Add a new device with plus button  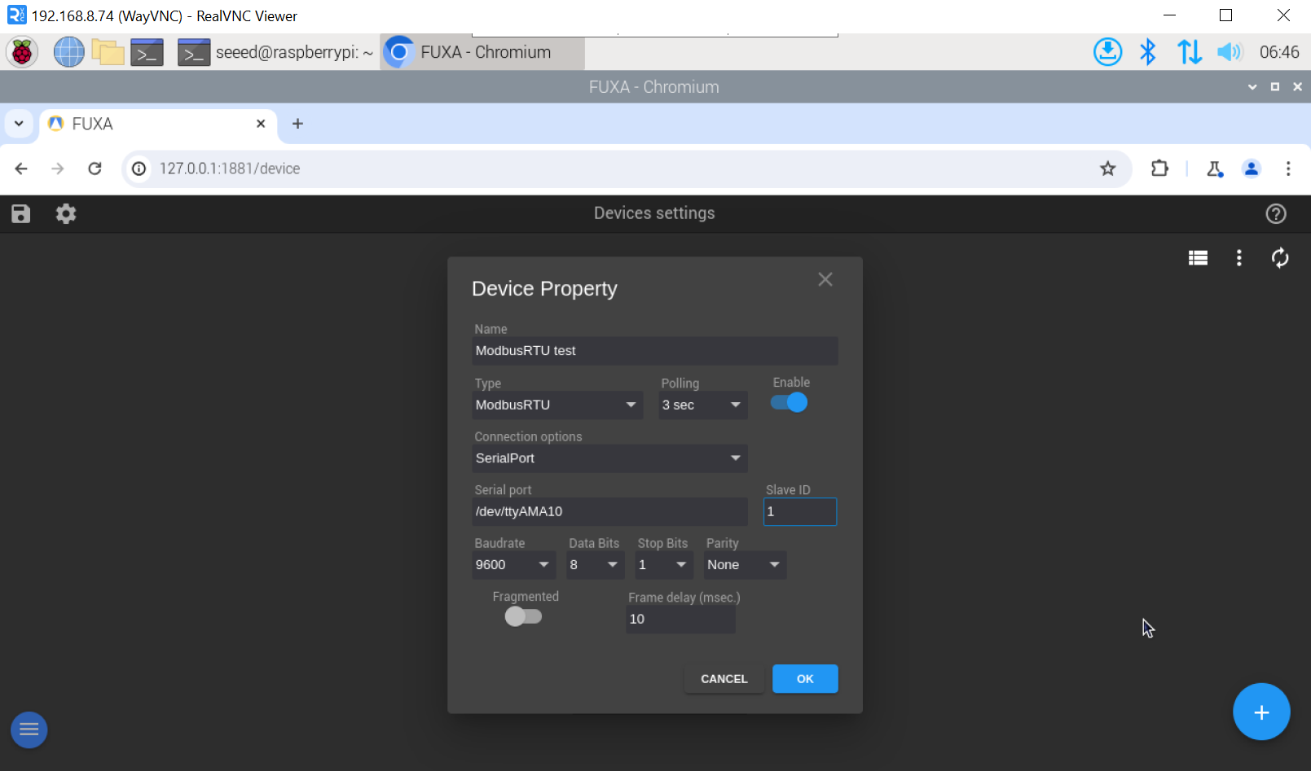[1261, 712]
